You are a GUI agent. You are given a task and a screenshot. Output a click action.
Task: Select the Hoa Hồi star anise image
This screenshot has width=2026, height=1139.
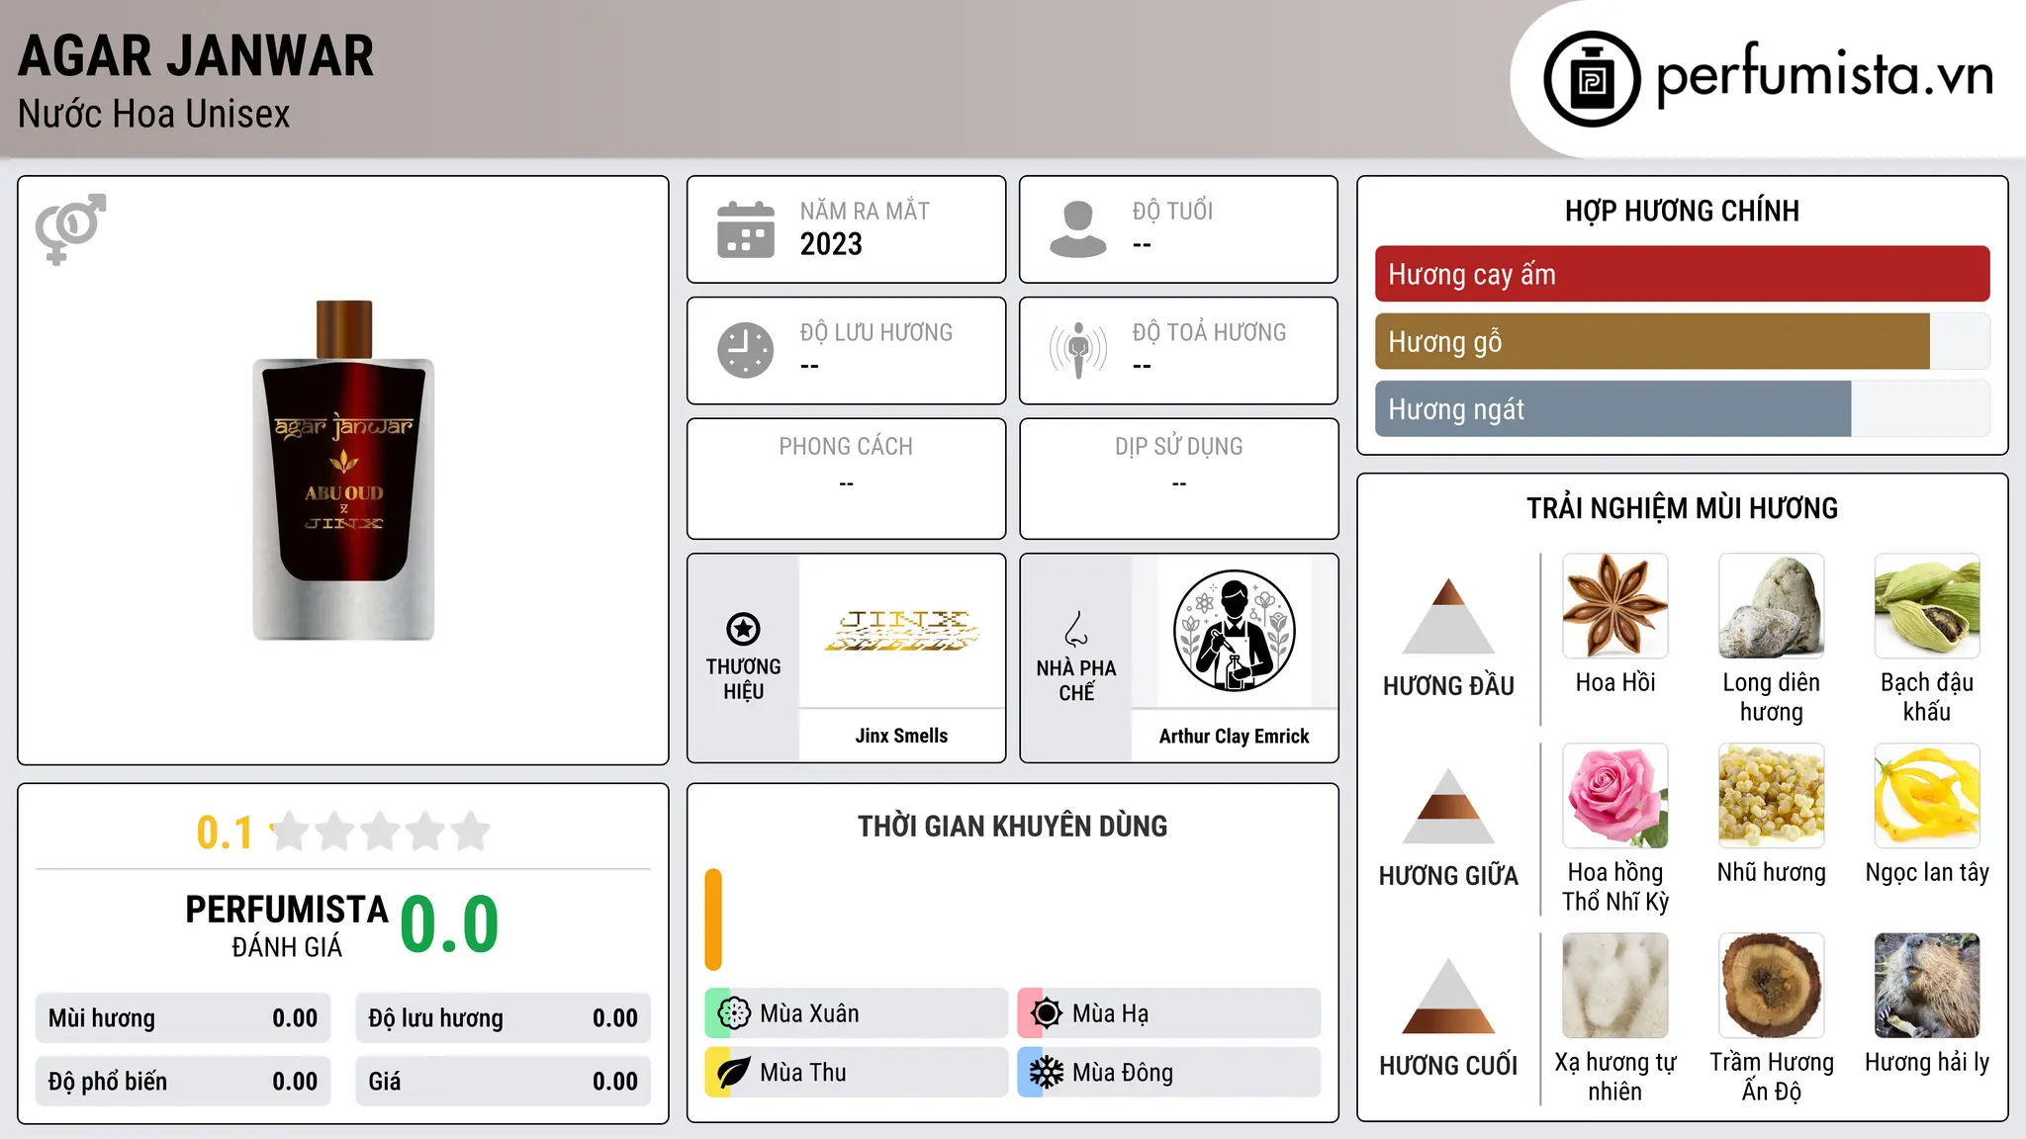pos(1615,606)
